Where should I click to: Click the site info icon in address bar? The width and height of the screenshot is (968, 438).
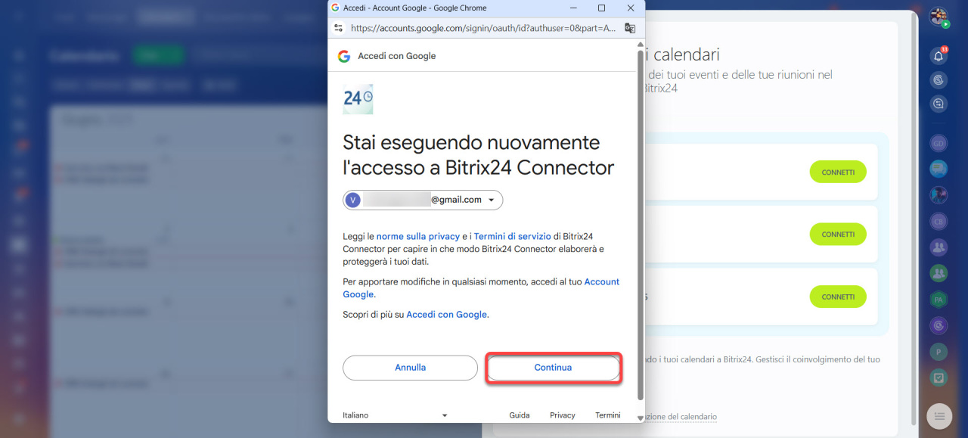point(338,28)
